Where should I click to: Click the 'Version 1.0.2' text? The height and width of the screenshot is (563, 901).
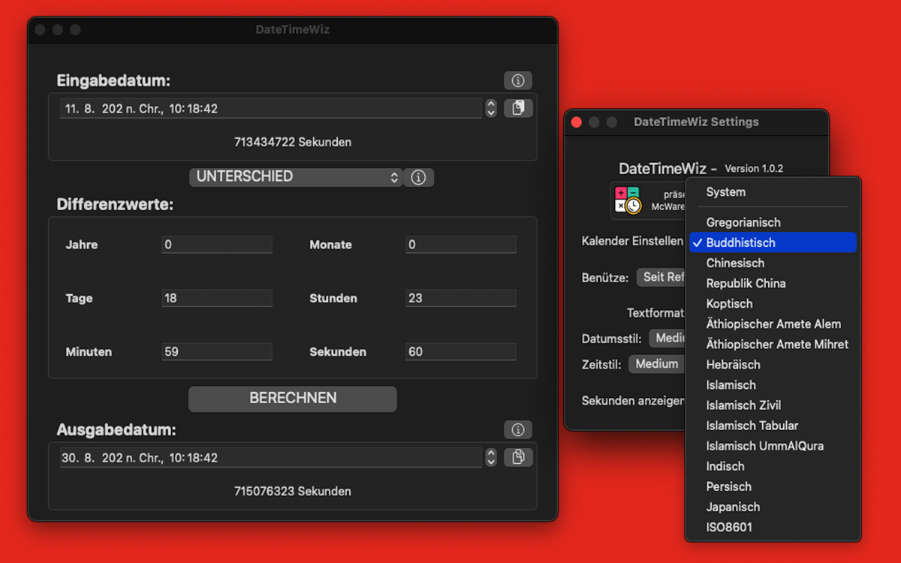(754, 169)
